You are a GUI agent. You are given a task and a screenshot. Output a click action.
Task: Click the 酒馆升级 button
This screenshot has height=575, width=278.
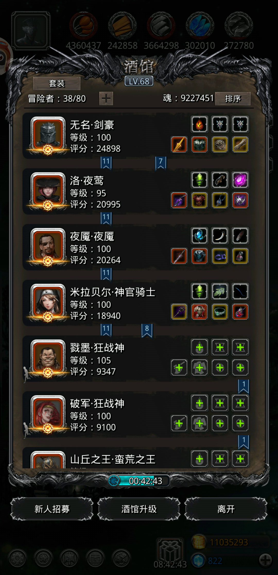point(139,509)
